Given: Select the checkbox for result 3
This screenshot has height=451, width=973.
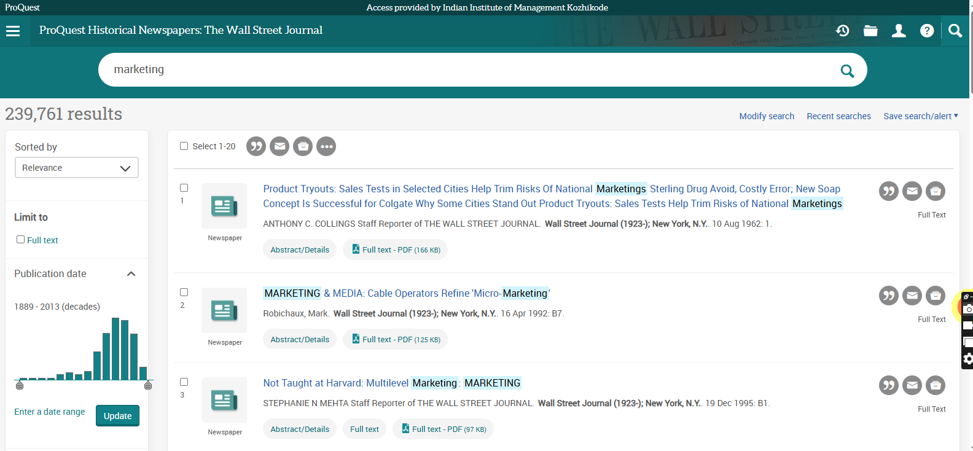Looking at the screenshot, I should 184,382.
